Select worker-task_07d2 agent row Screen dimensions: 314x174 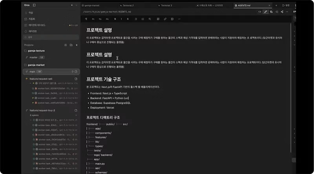[55, 144]
